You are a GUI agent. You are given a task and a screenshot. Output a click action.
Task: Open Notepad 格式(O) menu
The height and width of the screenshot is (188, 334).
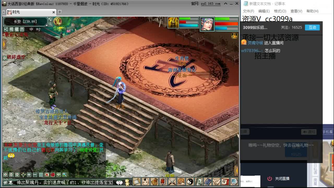(x=280, y=11)
